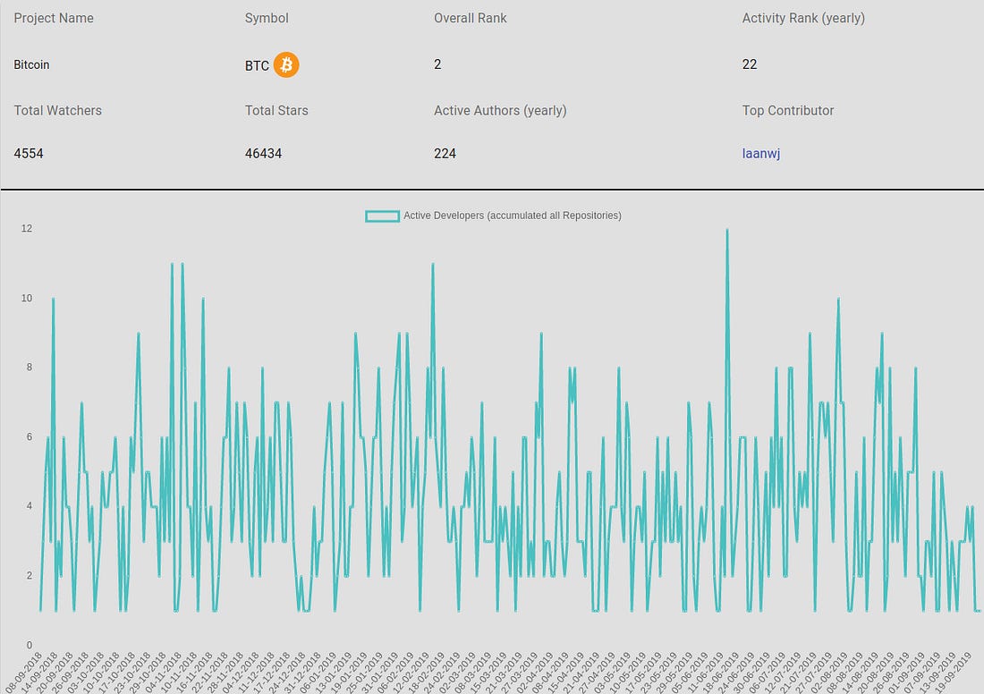Click the watchers count '4554'
The height and width of the screenshot is (694, 984).
pos(29,153)
